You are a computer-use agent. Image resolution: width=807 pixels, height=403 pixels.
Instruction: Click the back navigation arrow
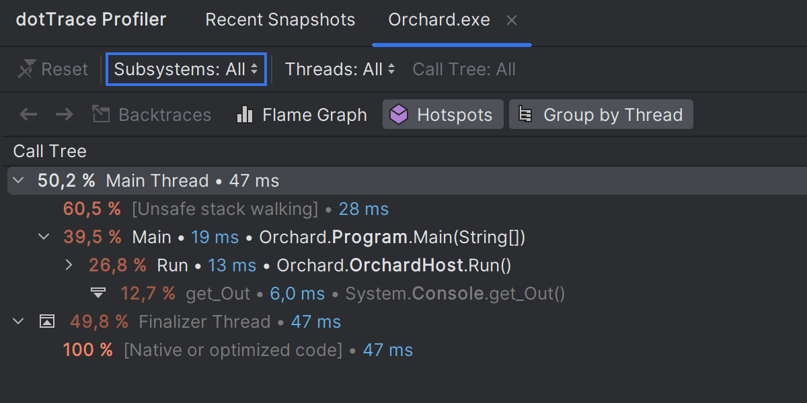[x=28, y=115]
